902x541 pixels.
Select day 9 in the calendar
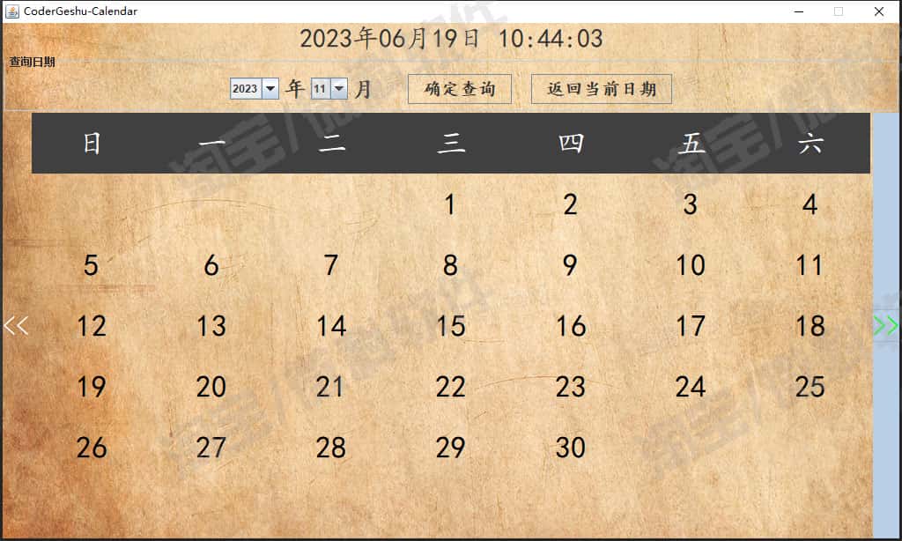click(x=570, y=265)
